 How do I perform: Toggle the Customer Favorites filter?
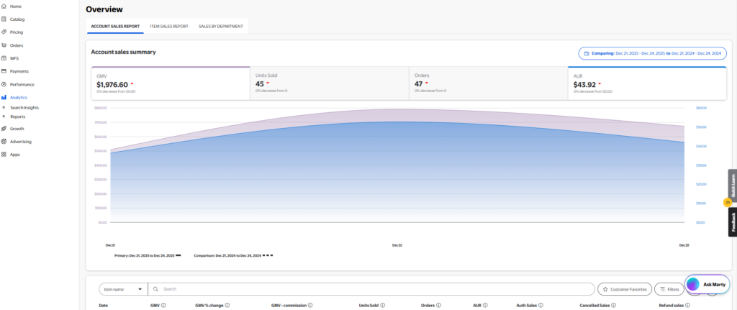click(x=625, y=289)
